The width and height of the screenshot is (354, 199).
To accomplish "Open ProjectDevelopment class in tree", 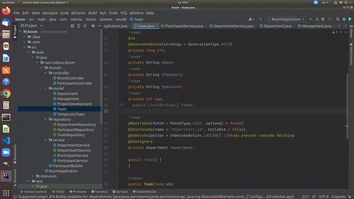I will pyautogui.click(x=72, y=104).
